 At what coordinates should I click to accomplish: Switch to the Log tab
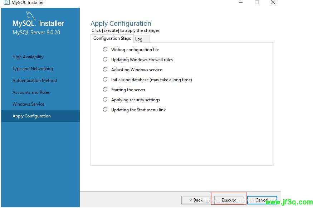[141, 39]
